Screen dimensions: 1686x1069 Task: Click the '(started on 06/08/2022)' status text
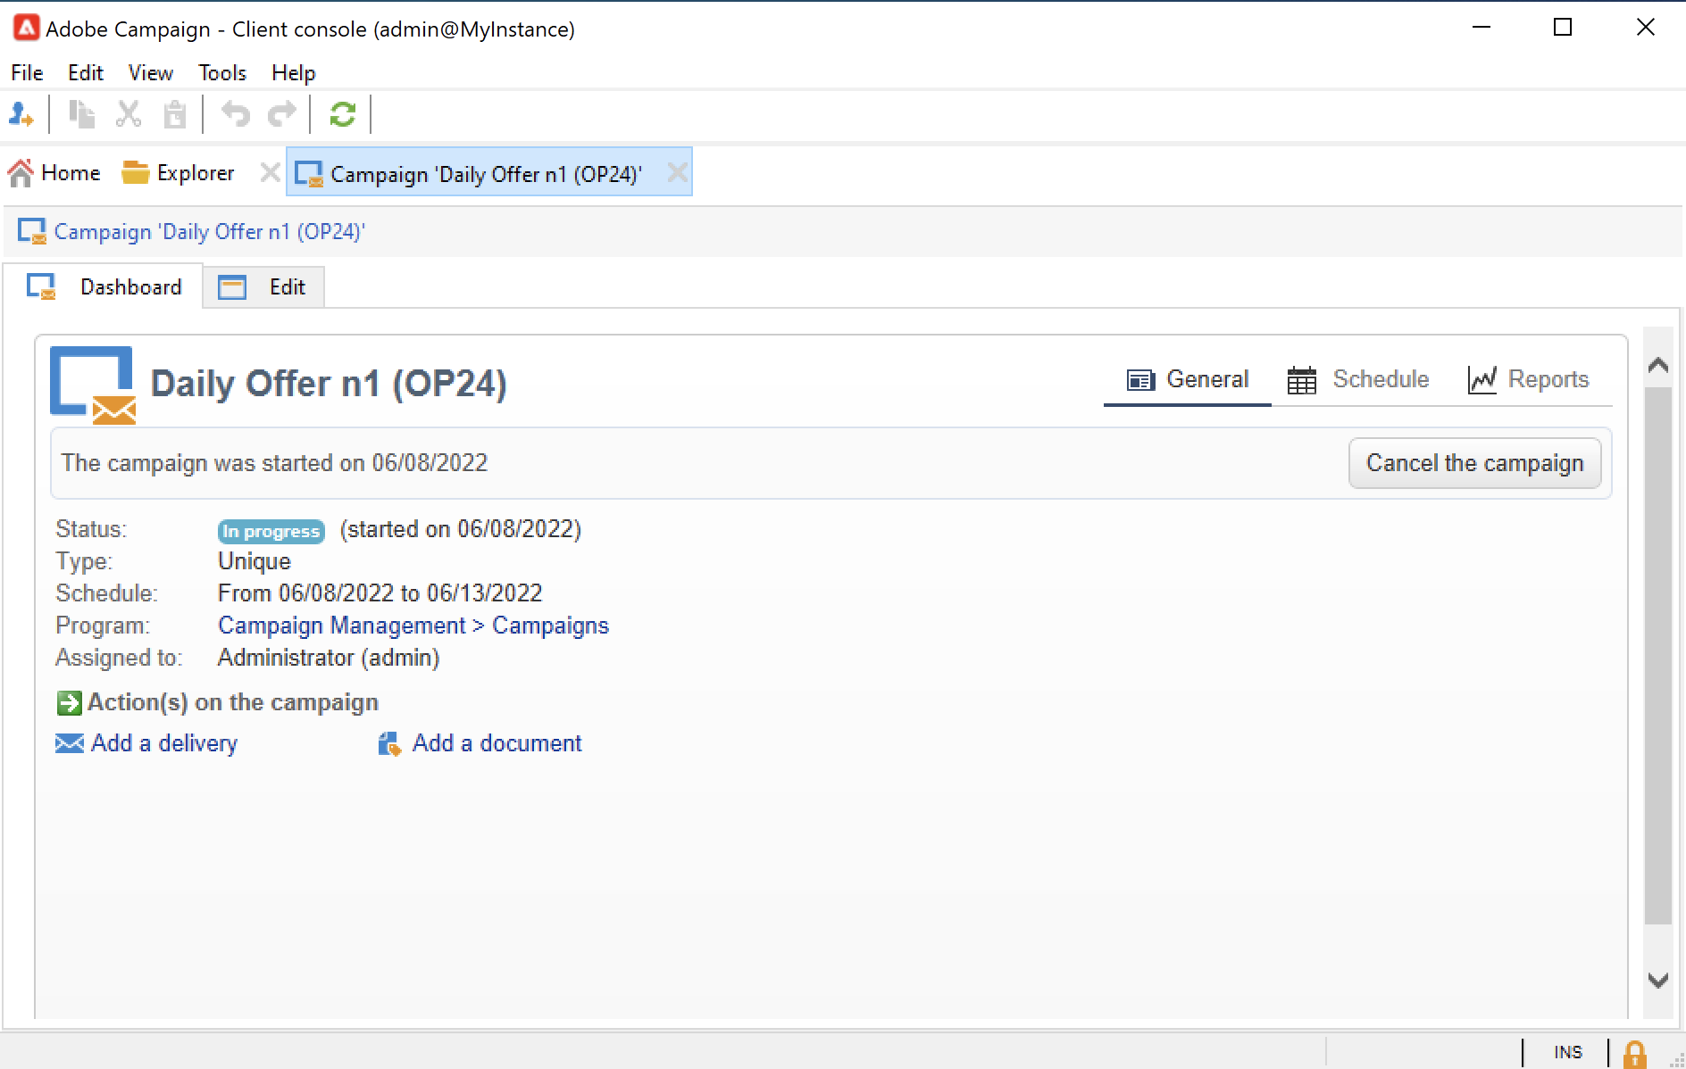pyautogui.click(x=460, y=529)
